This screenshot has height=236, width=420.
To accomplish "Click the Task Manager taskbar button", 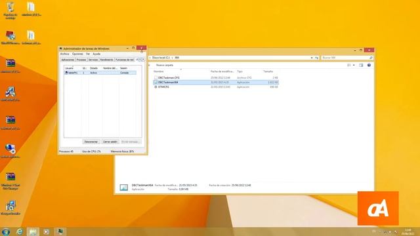I will [x=60, y=231].
